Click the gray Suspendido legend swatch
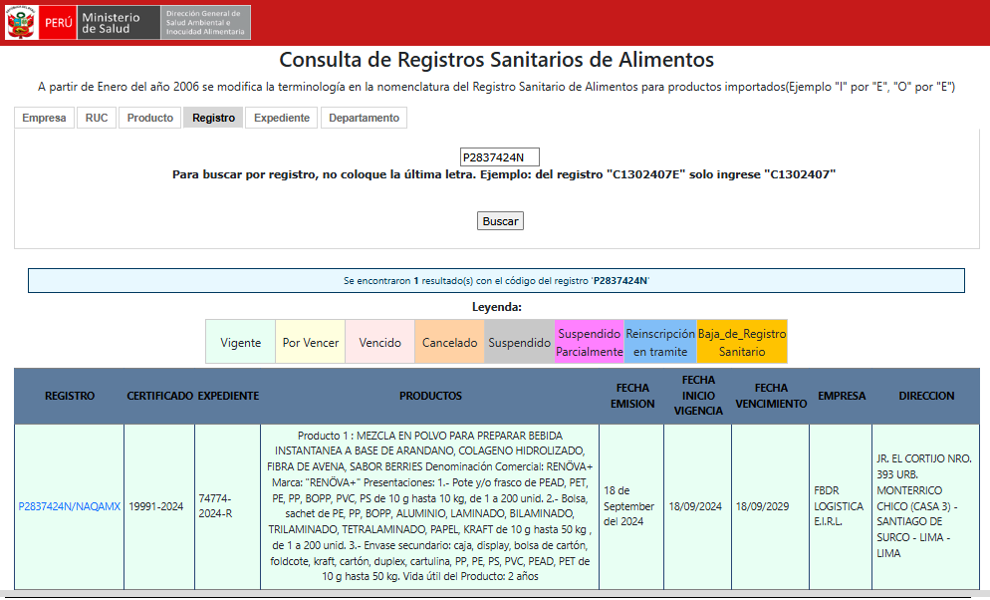 pyautogui.click(x=519, y=342)
